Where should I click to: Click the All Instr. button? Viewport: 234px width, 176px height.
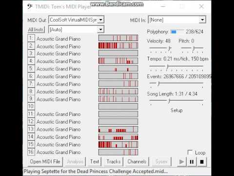pyautogui.click(x=36, y=29)
